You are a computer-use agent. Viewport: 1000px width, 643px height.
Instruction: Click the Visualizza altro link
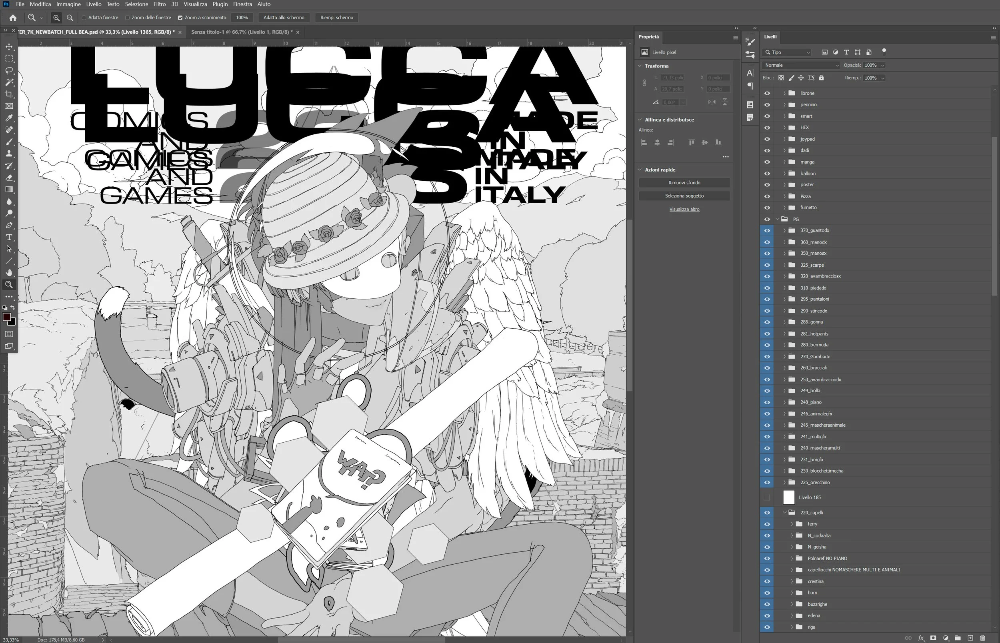tap(684, 209)
